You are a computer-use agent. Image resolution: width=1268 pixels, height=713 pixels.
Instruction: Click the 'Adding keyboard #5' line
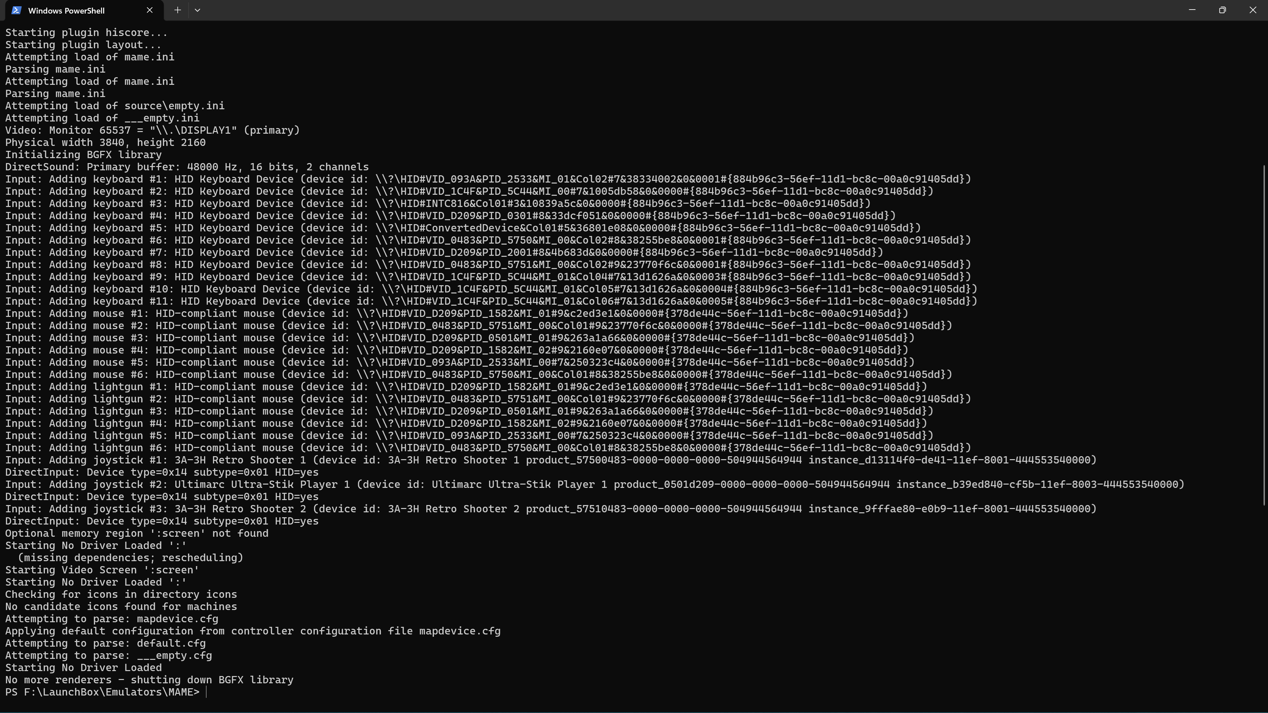[x=463, y=228]
